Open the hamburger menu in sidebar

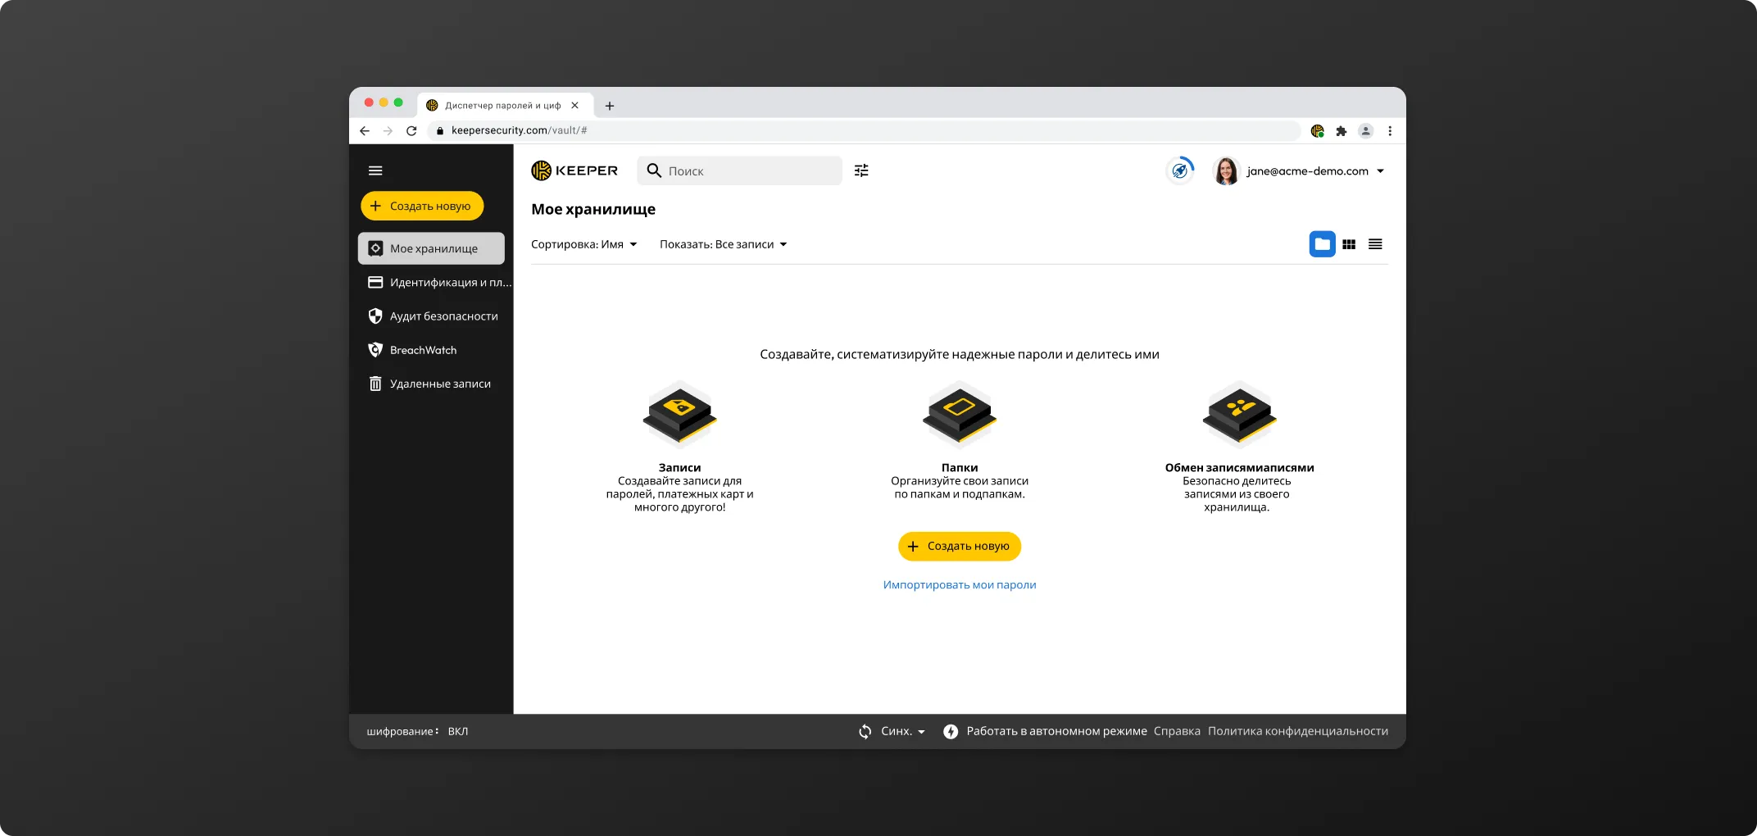375,170
